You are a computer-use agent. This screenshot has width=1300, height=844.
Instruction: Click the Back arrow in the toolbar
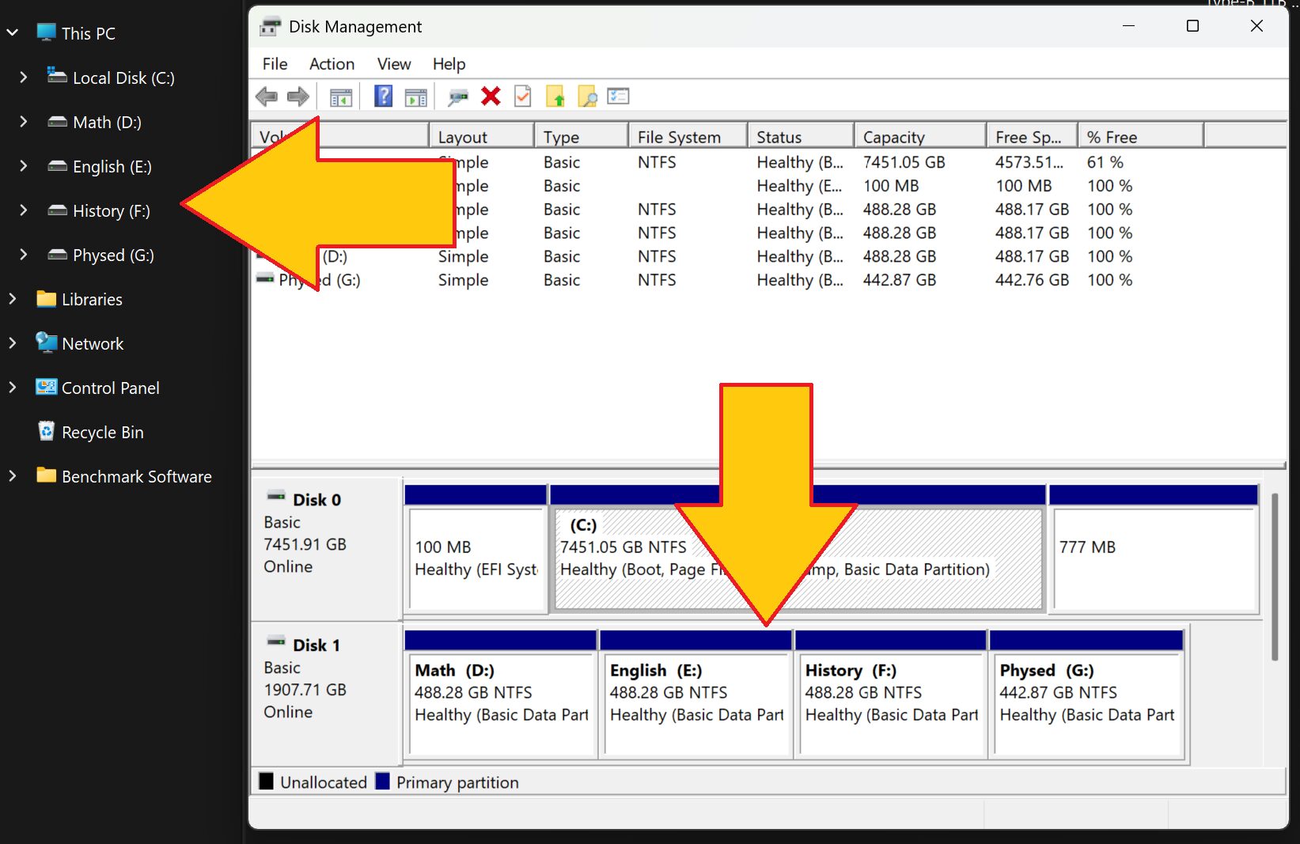point(267,97)
